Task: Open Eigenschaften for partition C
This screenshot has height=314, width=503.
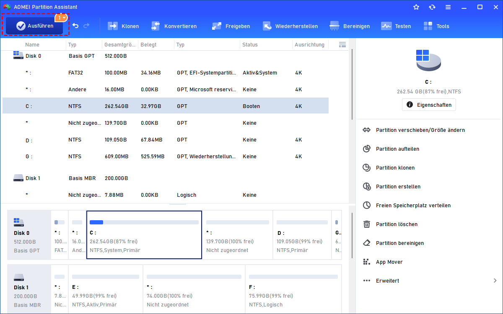Action: 429,105
